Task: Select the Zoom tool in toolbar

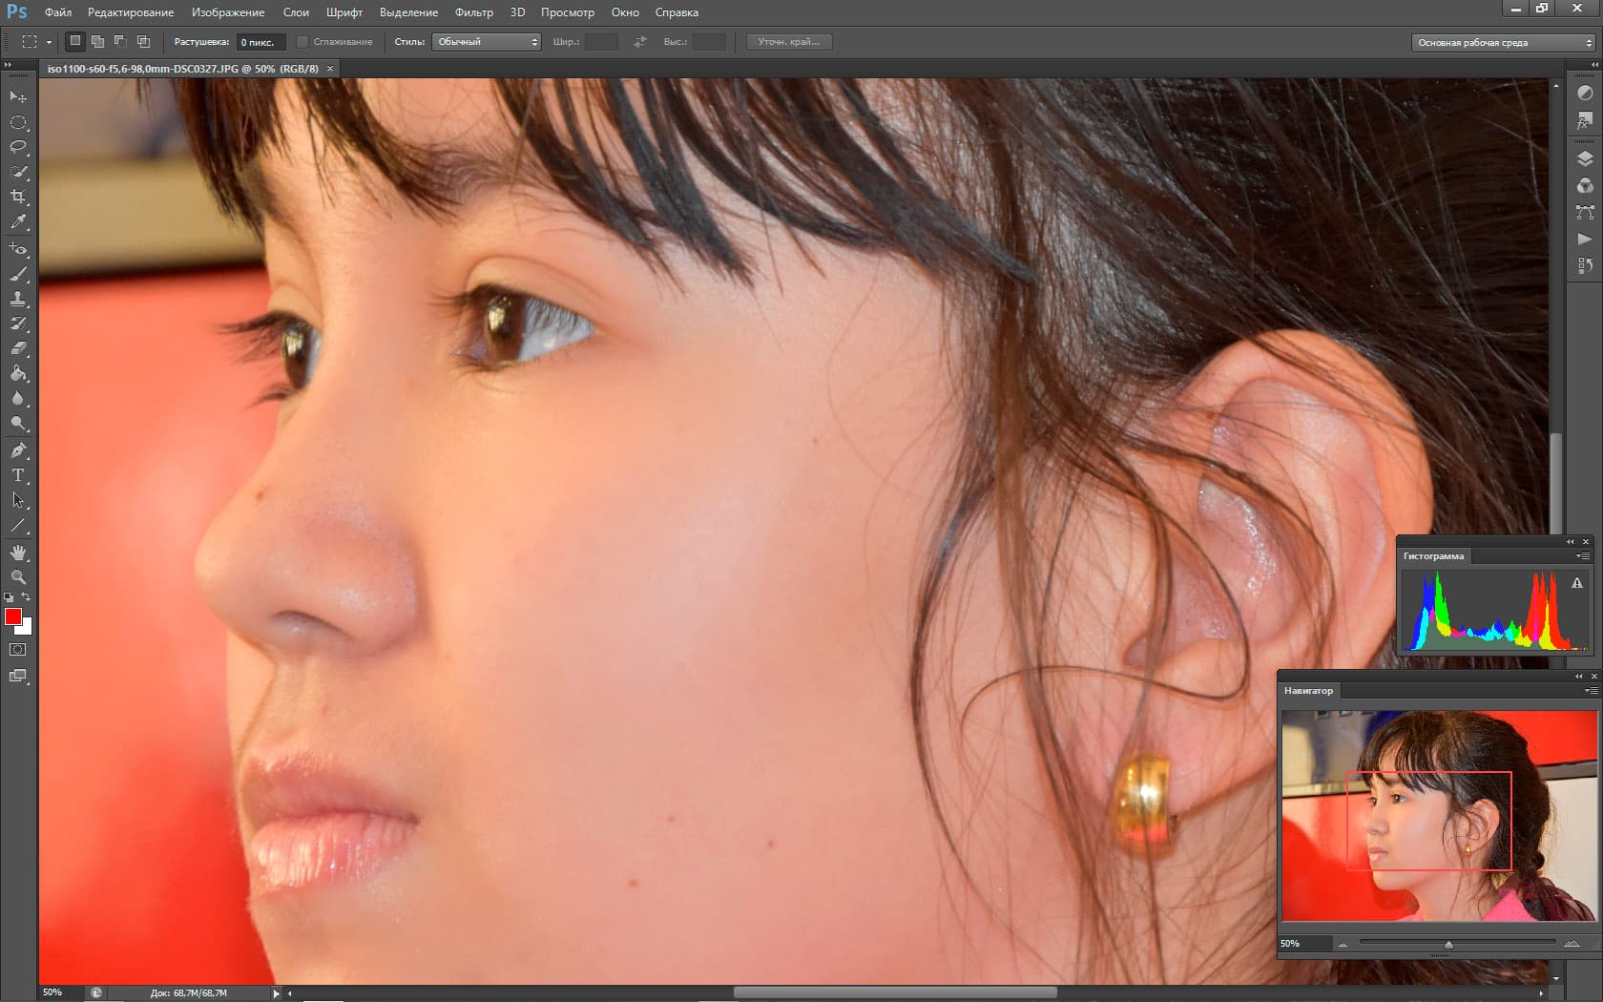Action: (18, 577)
